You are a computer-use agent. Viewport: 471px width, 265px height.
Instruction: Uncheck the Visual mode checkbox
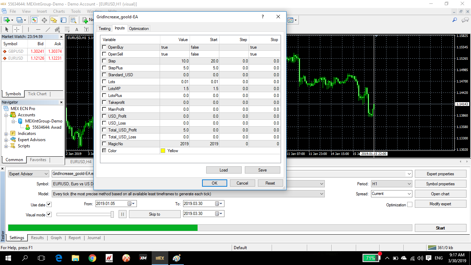click(49, 215)
